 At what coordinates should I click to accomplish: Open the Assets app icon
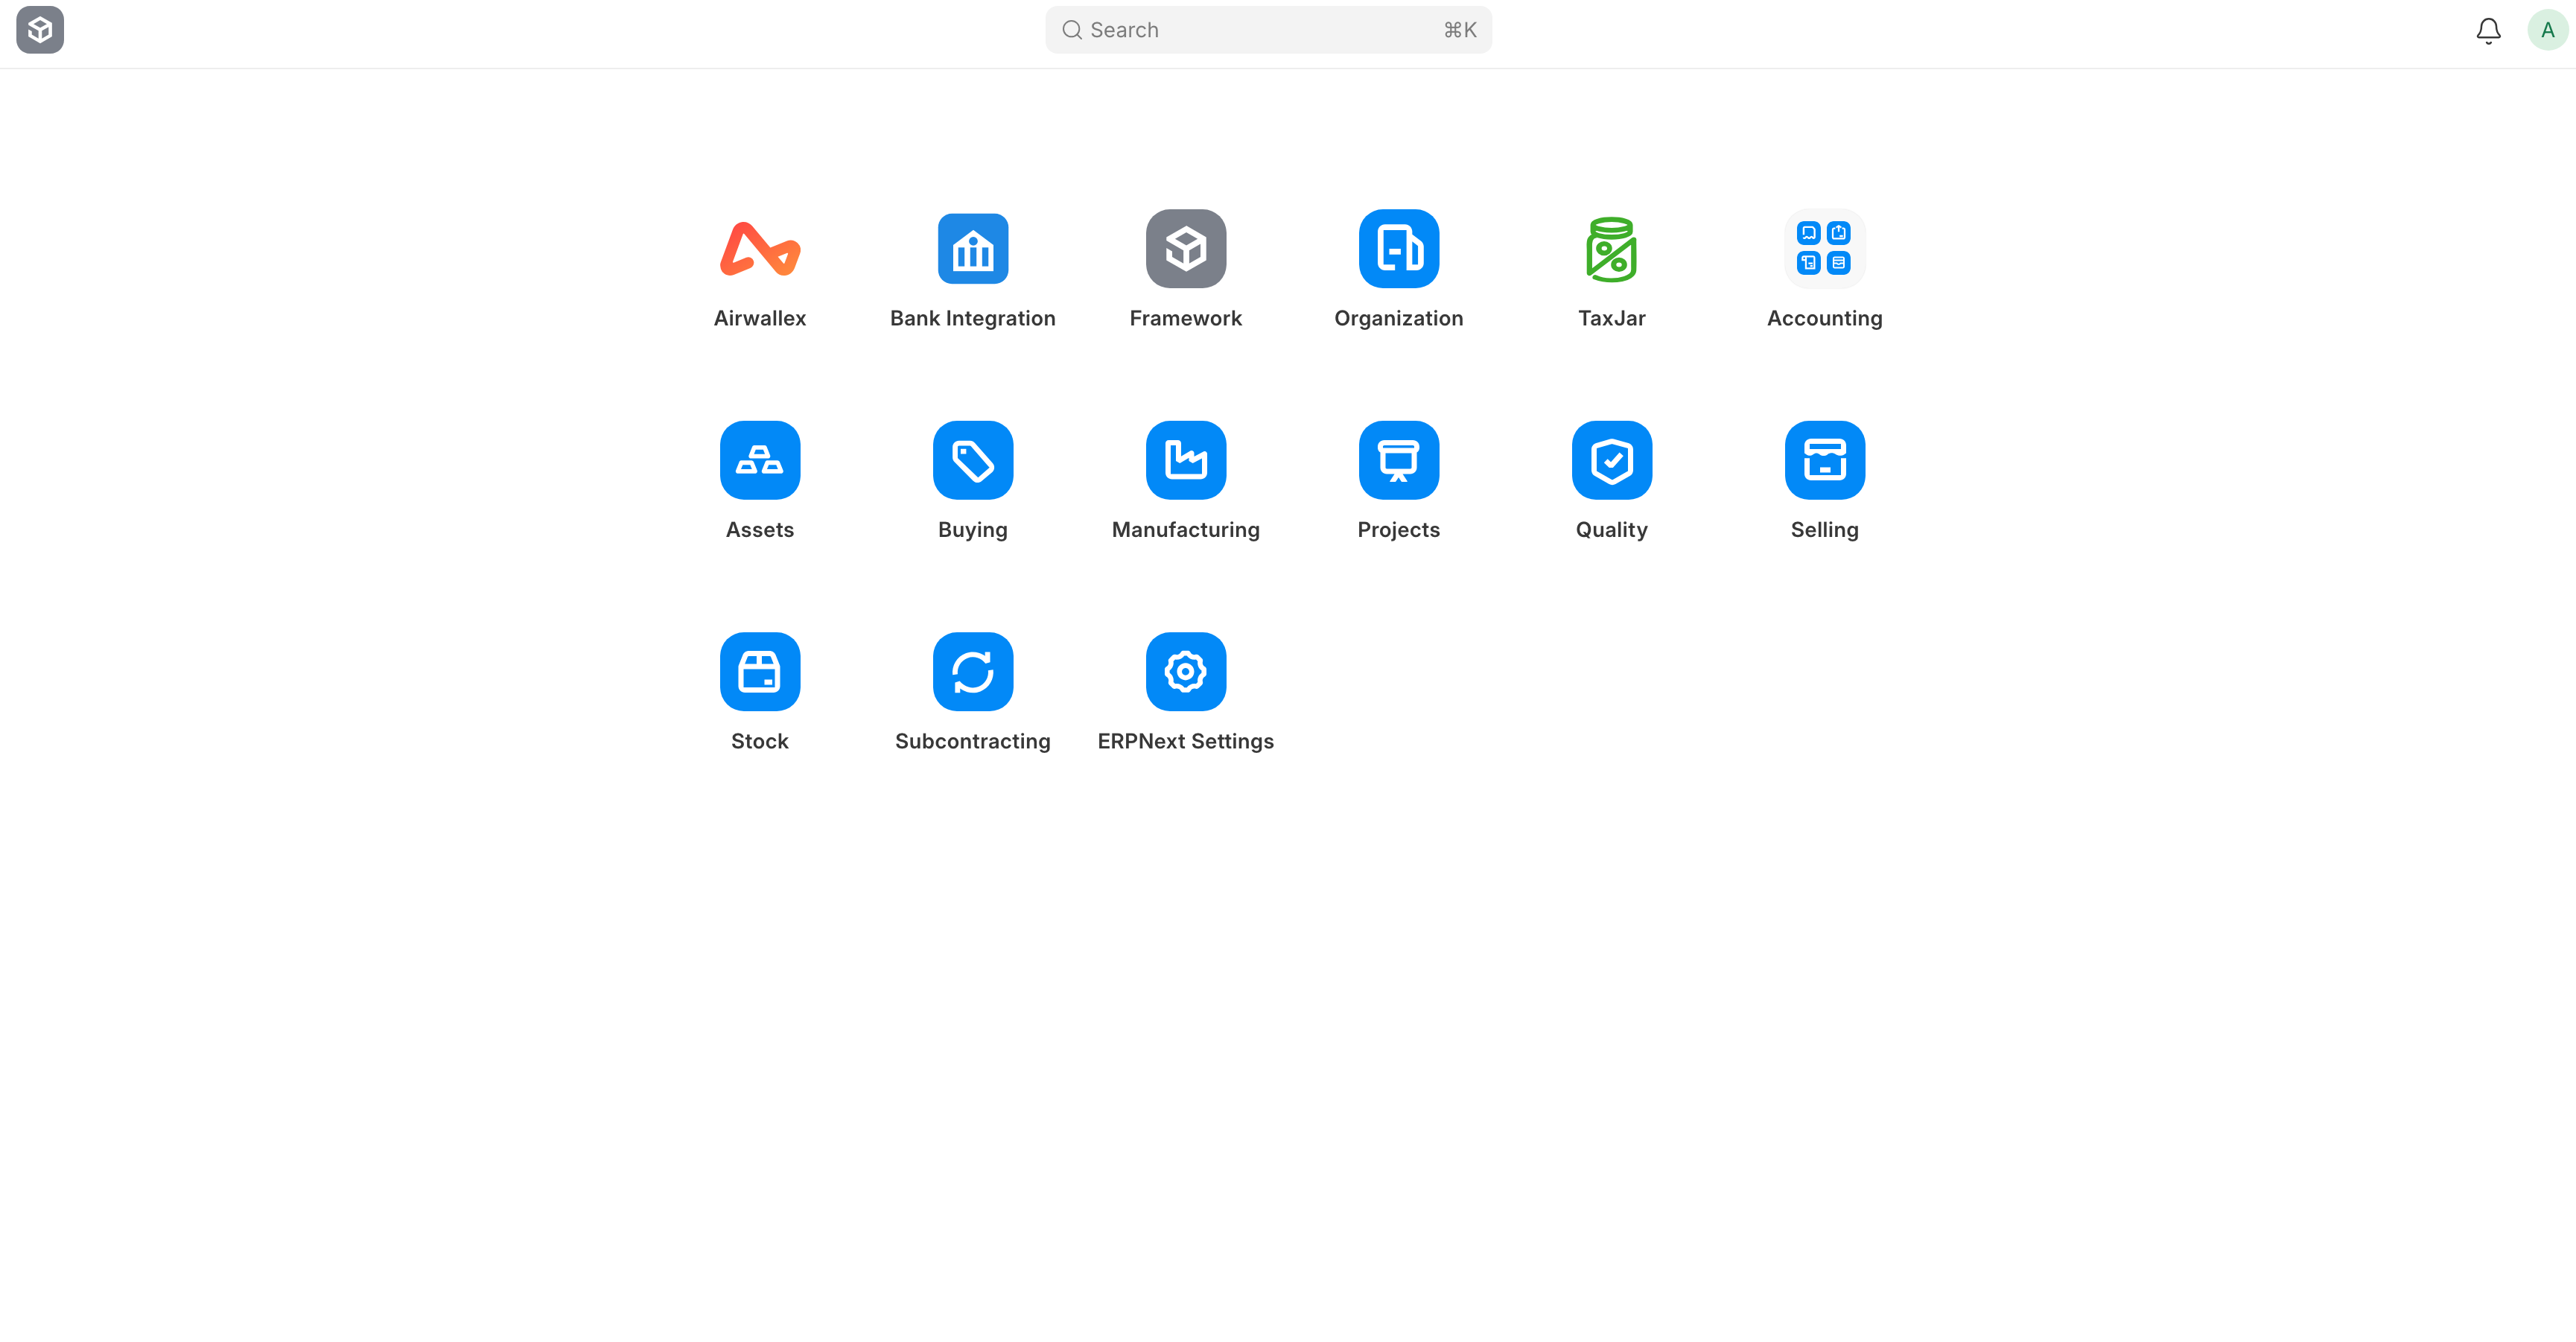coord(760,460)
